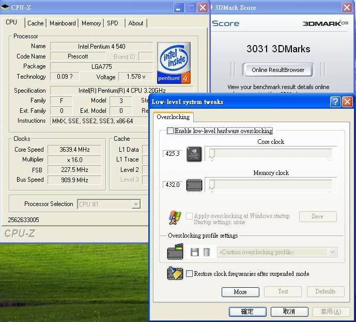Close the 3DMark Score window
This screenshot has width=356, height=322.
point(347,7)
